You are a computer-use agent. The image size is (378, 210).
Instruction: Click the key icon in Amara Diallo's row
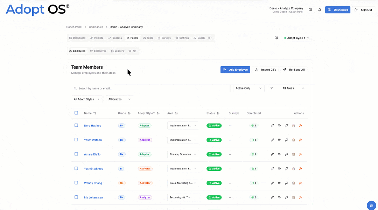(286, 154)
